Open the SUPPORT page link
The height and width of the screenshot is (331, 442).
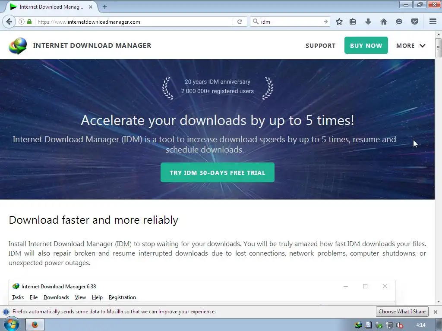[x=321, y=46]
